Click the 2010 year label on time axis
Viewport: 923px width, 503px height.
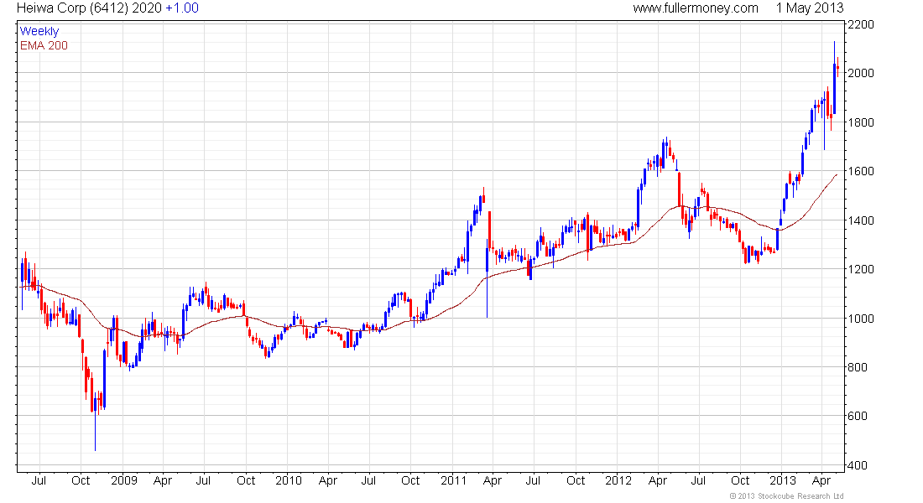[x=289, y=480]
